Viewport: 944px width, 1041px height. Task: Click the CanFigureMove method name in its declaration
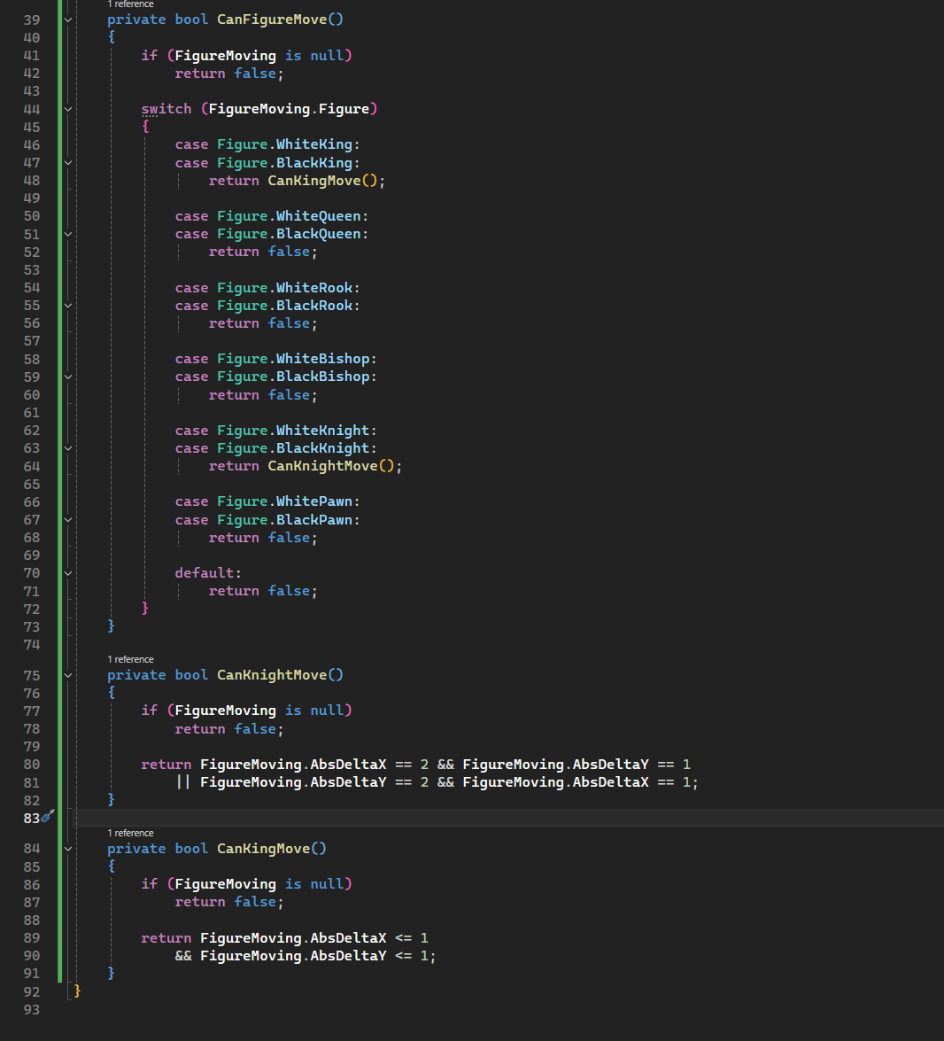[272, 19]
